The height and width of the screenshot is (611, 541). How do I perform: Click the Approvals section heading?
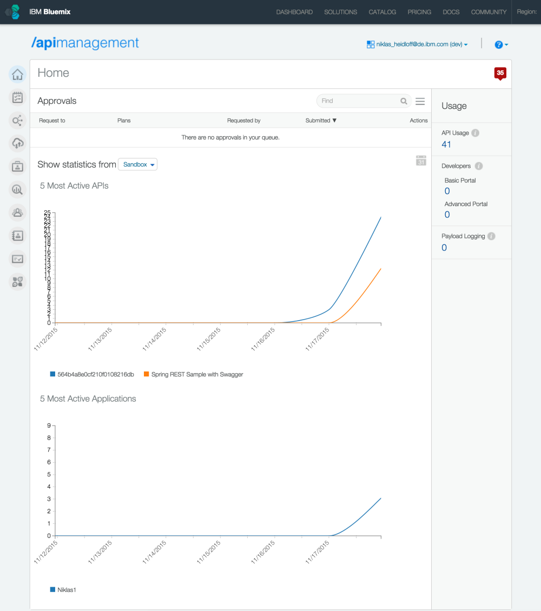pos(57,101)
